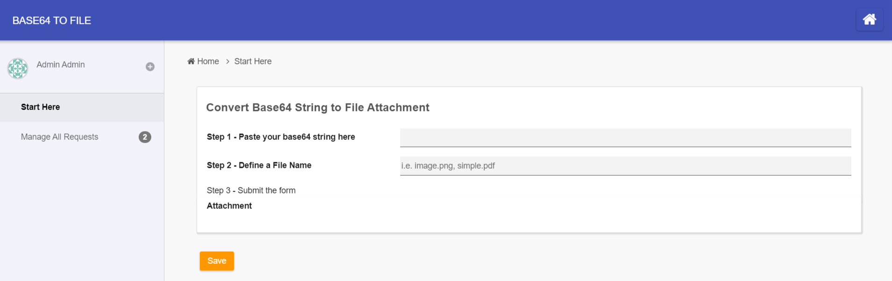Click the home icon button in header
Image resolution: width=892 pixels, height=281 pixels.
(x=869, y=20)
